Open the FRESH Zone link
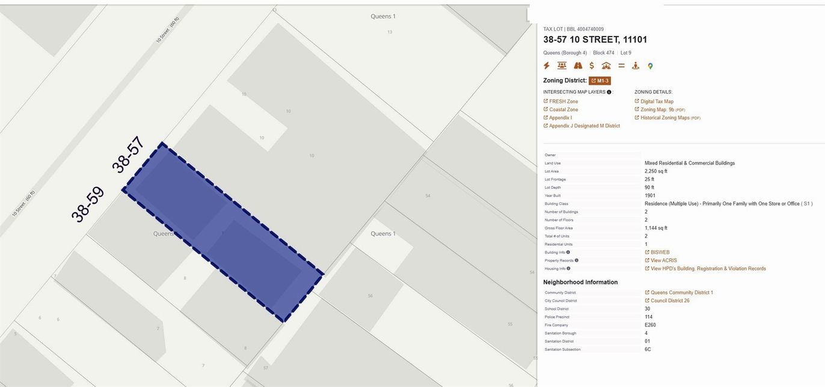Screen dimensions: 825x387 [x=563, y=102]
